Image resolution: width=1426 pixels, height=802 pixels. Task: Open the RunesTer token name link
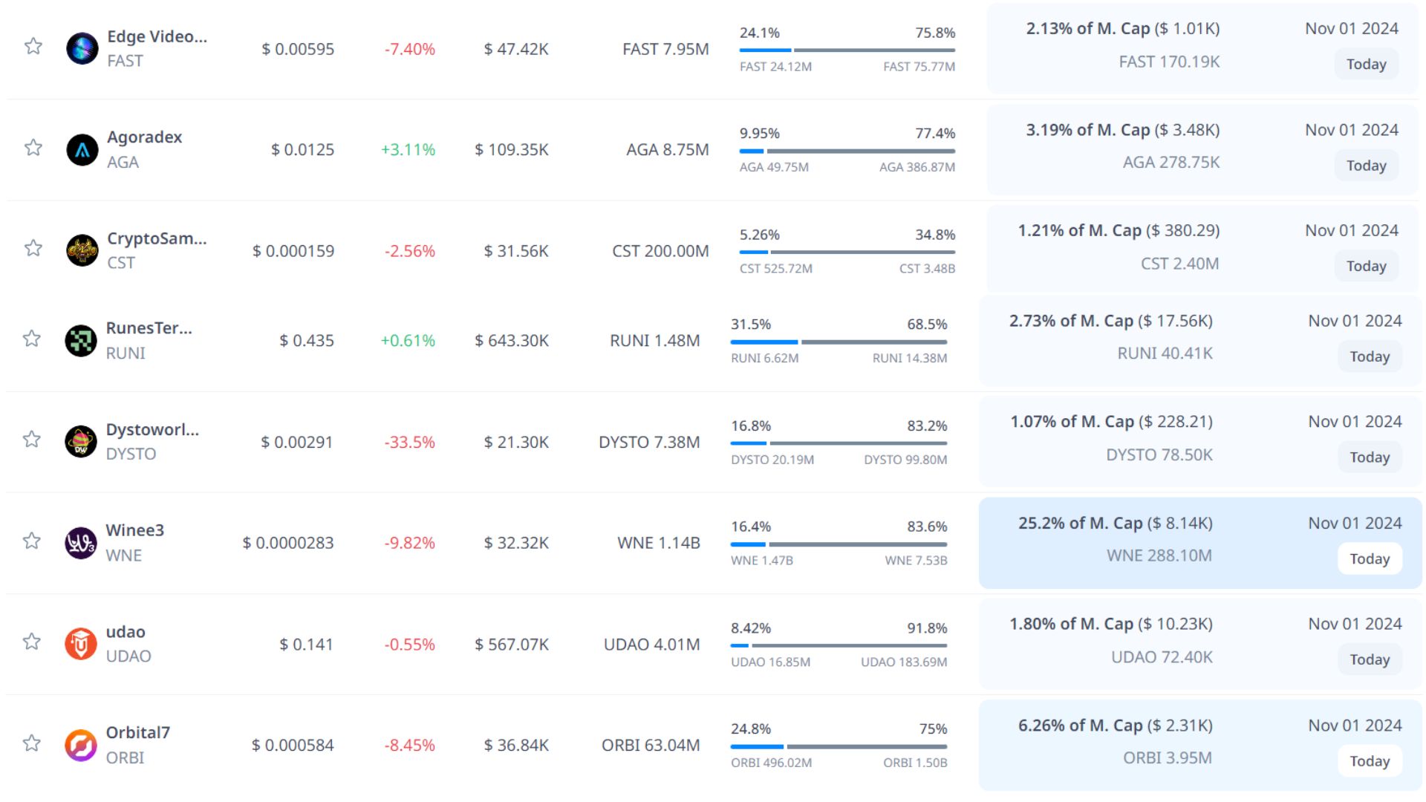(149, 328)
